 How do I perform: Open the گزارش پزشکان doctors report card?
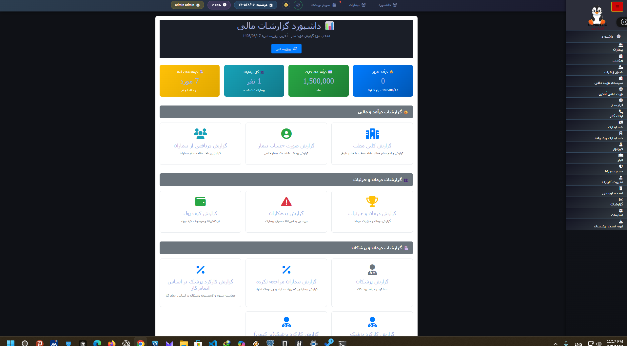[x=372, y=283]
